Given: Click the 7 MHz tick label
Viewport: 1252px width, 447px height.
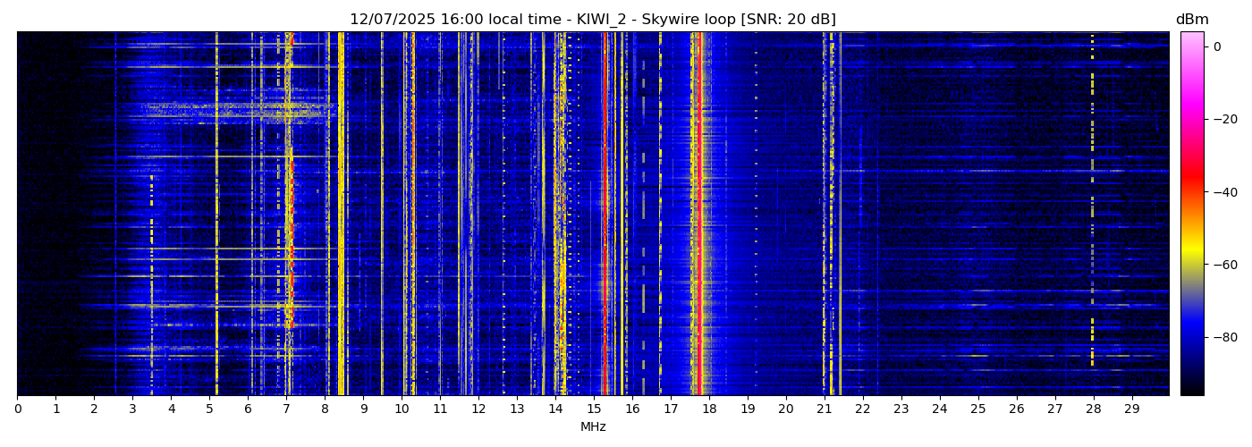Looking at the screenshot, I should 286,409.
